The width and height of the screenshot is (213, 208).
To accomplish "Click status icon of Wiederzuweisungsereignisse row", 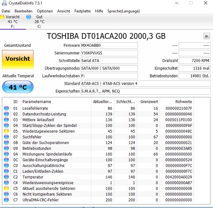I will tap(6, 183).
